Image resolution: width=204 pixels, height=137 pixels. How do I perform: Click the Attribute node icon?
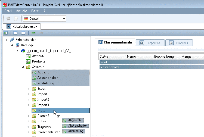click(x=28, y=56)
